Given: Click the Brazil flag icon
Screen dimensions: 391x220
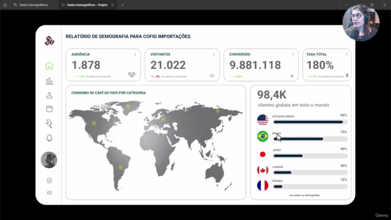Looking at the screenshot, I should pos(263,136).
